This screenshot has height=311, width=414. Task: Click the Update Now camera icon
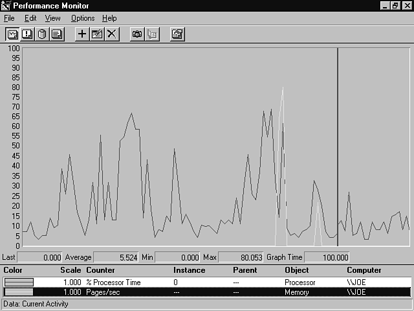pos(137,34)
